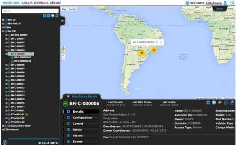Select PT-MAI-C-02 in the tree

(18, 118)
